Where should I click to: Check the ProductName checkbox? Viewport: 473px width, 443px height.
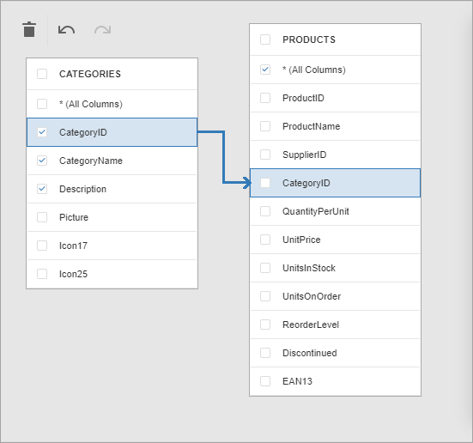click(x=265, y=126)
